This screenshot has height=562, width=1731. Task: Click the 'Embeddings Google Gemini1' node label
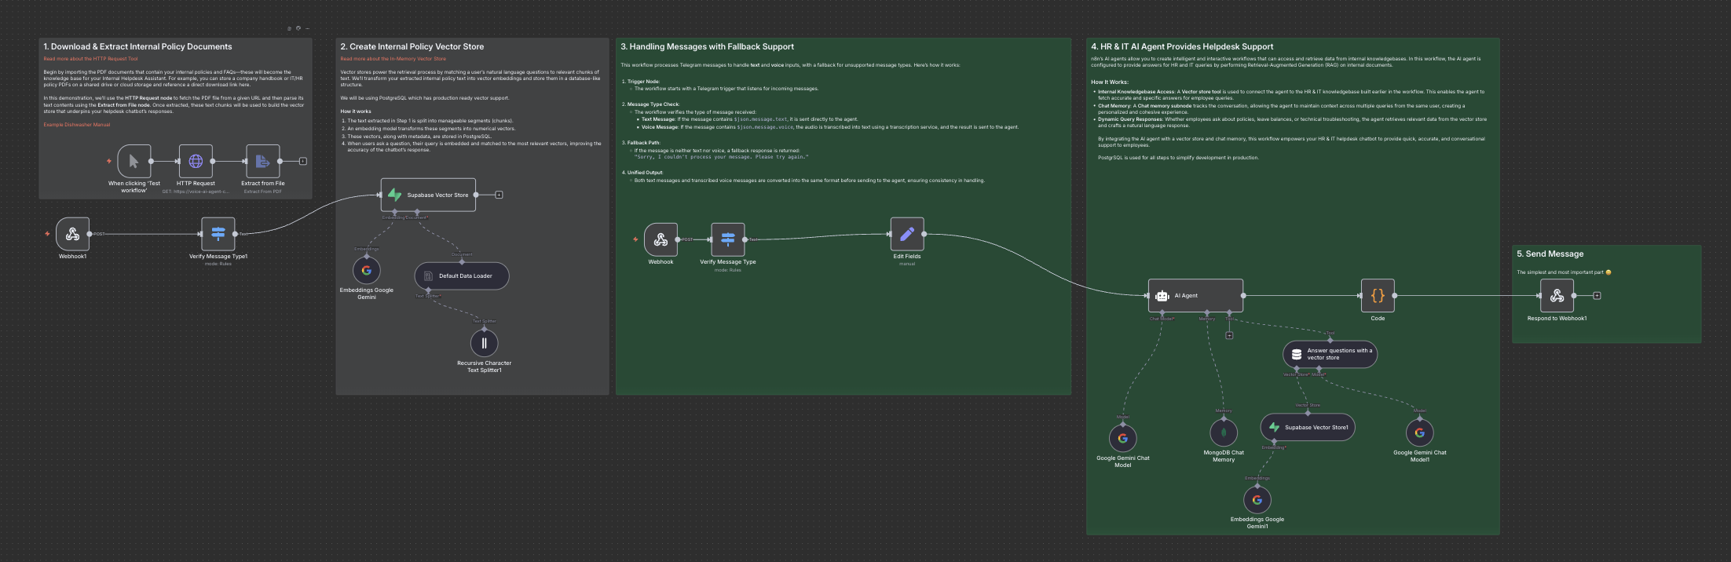pyautogui.click(x=1257, y=523)
